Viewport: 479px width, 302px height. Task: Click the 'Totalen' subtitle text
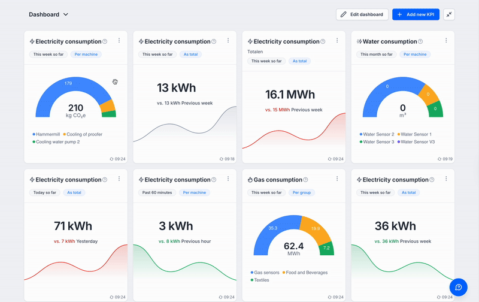(255, 52)
